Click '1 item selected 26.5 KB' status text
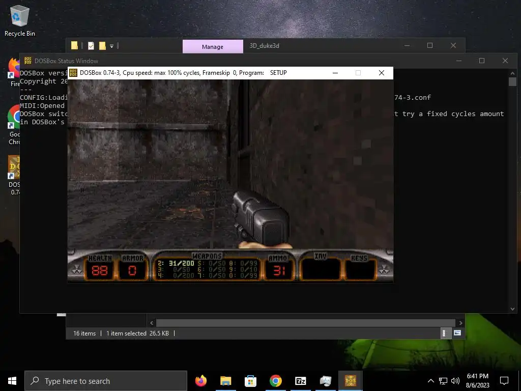The image size is (521, 391). click(x=137, y=333)
